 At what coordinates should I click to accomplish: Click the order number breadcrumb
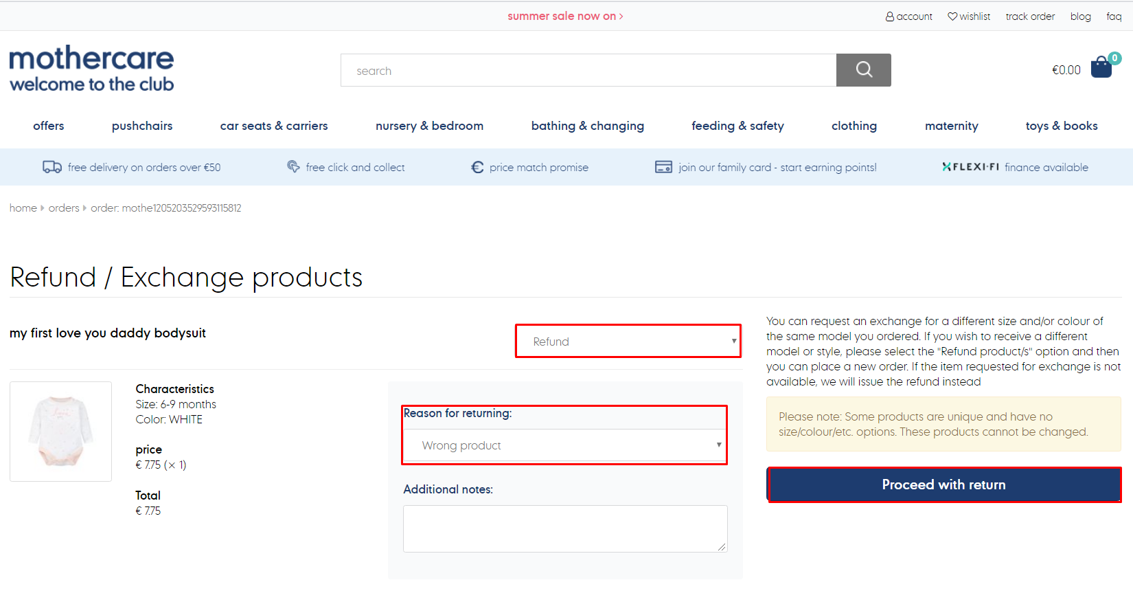(166, 208)
